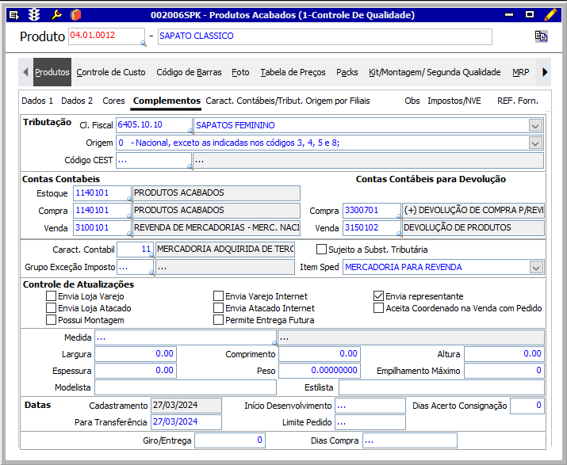Uncheck Envia representante checkbox
The width and height of the screenshot is (567, 465).
(x=379, y=296)
